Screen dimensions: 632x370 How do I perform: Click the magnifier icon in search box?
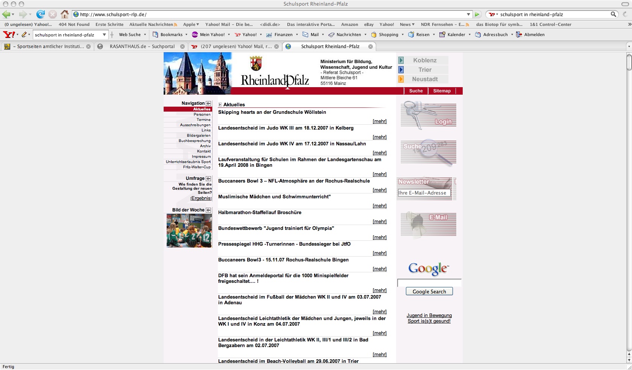tap(613, 14)
